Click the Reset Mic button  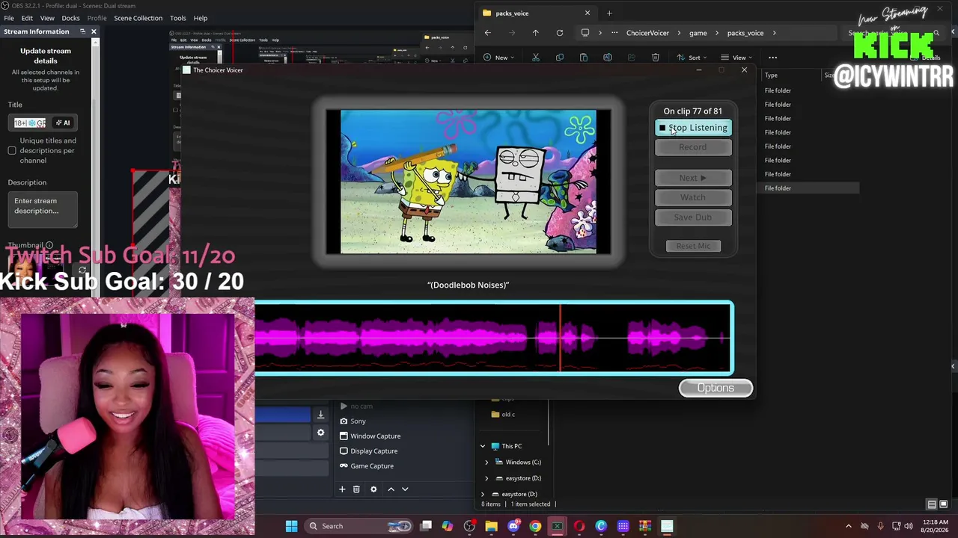[694, 246]
